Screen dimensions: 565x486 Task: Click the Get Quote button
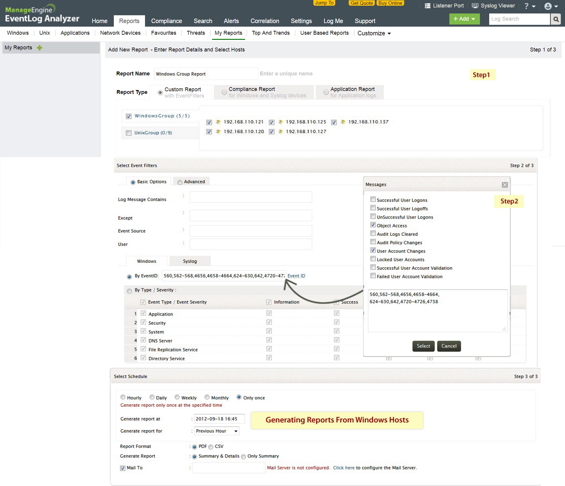362,3
